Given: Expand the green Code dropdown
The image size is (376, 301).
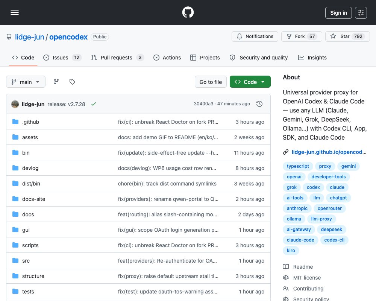Looking at the screenshot, I should coord(250,82).
